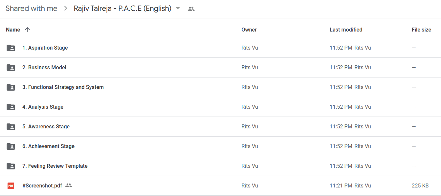441x196 pixels.
Task: Select the #Screenshot.pdf file name
Action: tap(42, 185)
